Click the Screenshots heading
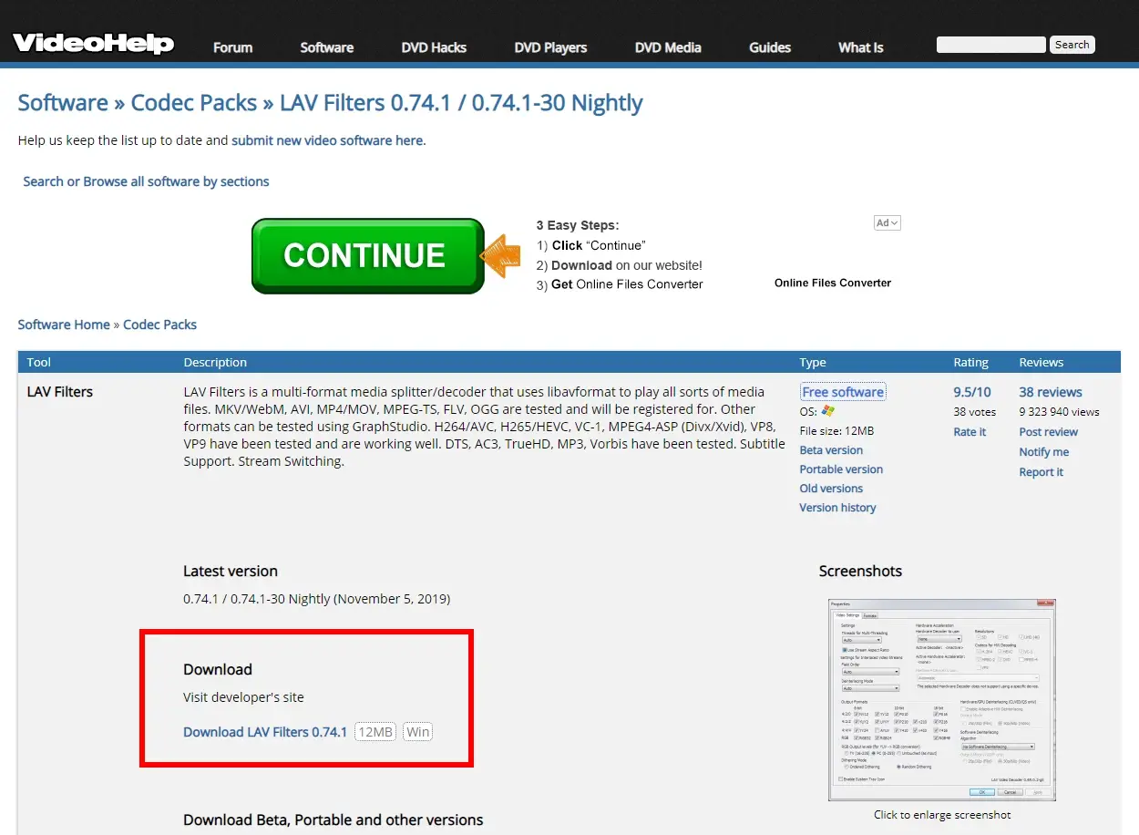 pos(860,572)
